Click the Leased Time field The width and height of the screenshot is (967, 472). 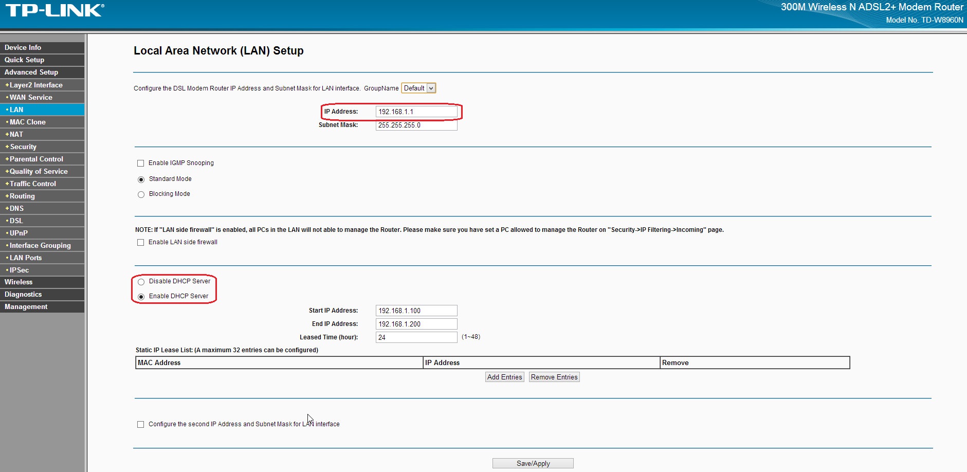tap(416, 337)
